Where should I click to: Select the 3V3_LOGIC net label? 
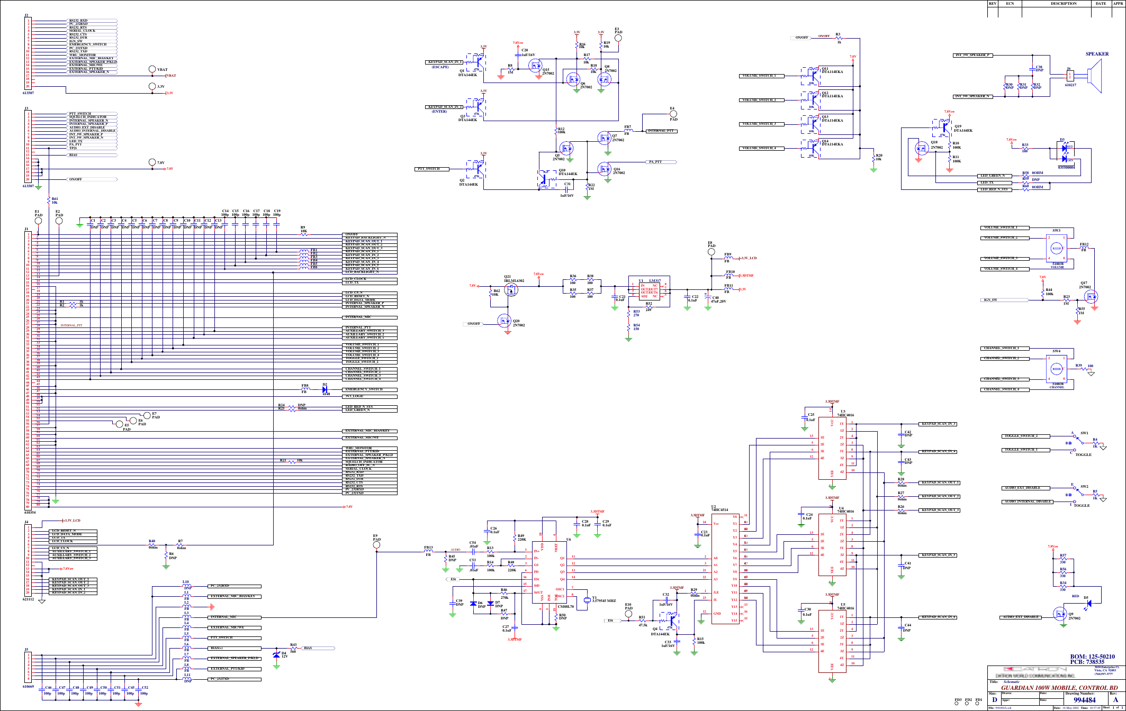pos(371,396)
